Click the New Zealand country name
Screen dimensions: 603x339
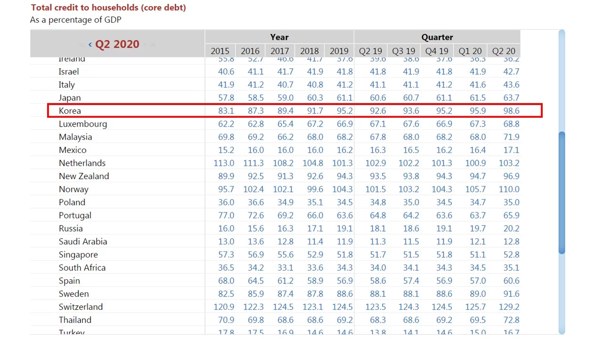click(84, 176)
